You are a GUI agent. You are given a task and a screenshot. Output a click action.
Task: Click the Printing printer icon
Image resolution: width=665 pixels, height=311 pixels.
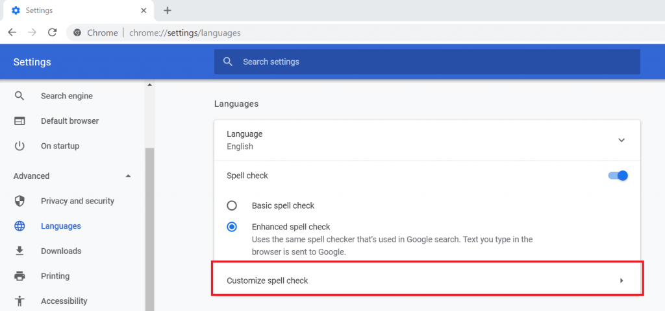pyautogui.click(x=19, y=276)
